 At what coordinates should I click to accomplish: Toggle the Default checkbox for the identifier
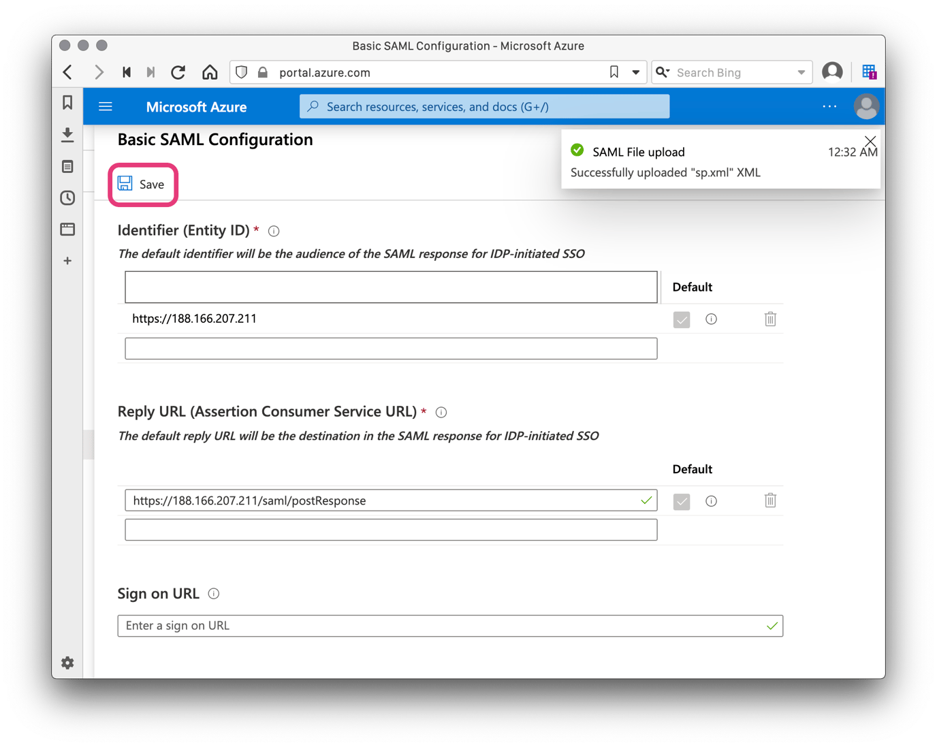[x=682, y=319]
